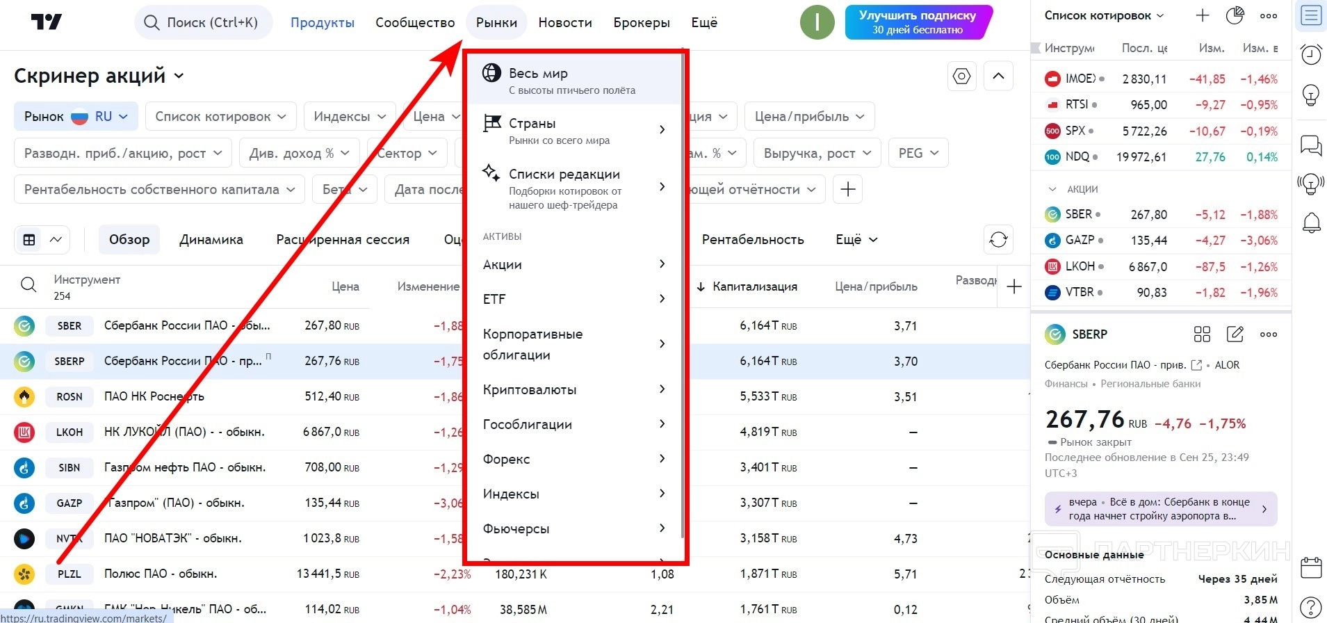
Task: Open the calendar icon in right sidebar
Action: pos(1311,567)
